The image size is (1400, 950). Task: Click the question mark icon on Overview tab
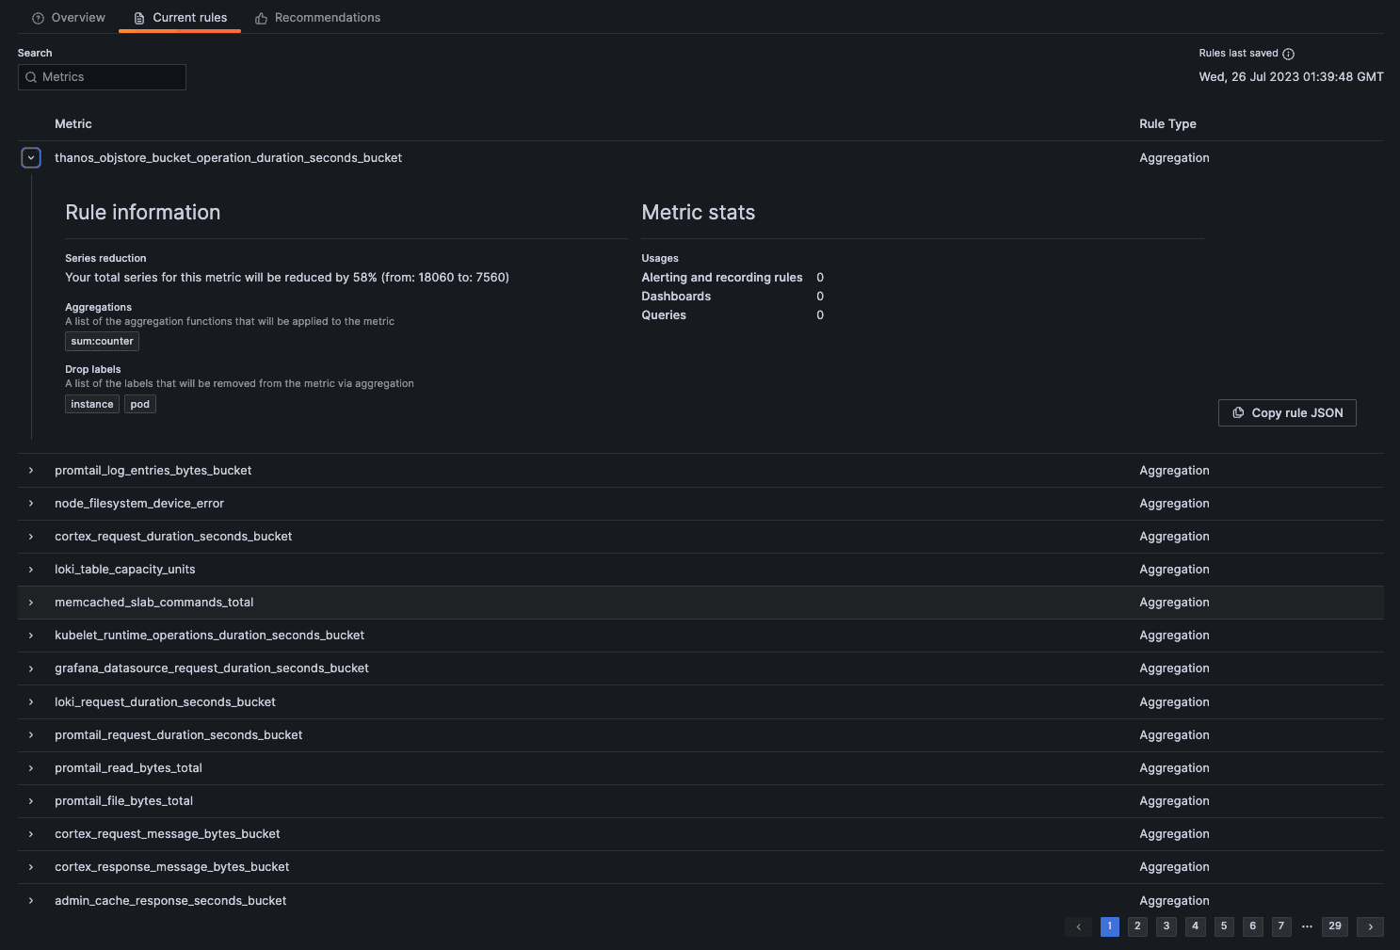pos(37,17)
